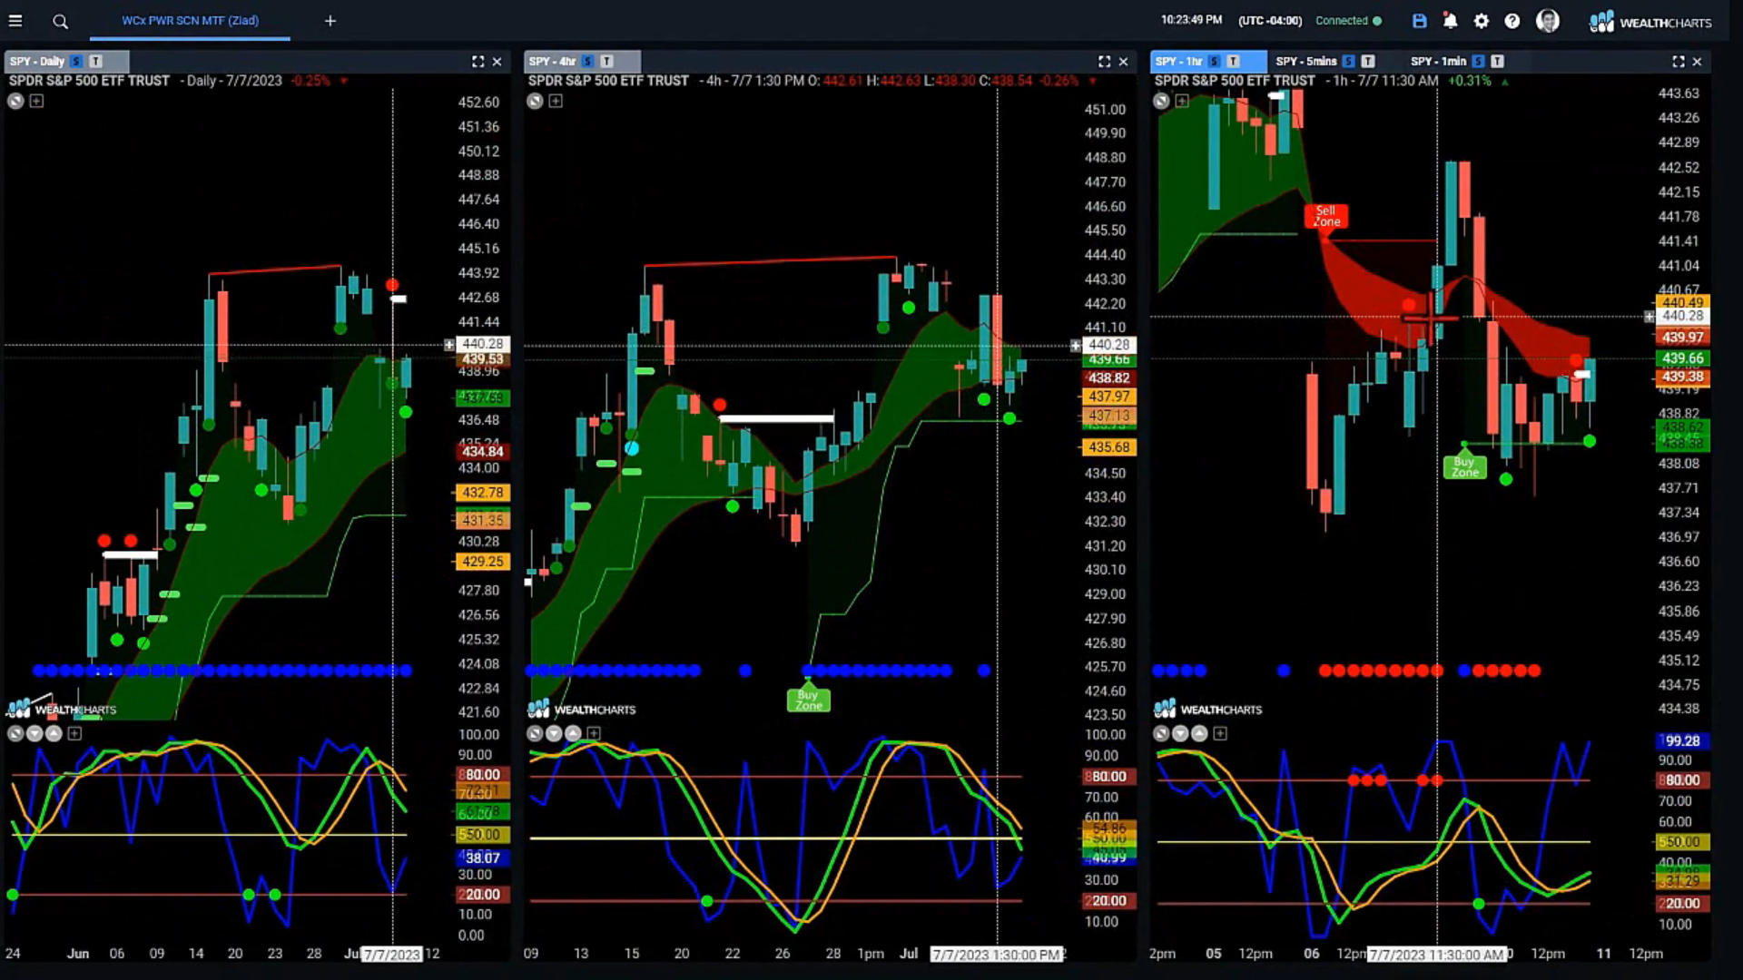Switch to the SPY - 1min tab

(x=1438, y=62)
